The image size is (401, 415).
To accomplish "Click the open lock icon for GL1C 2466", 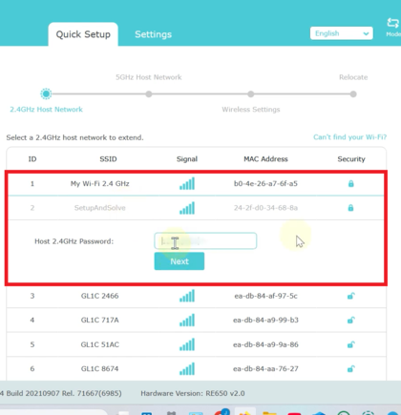I will 350,296.
